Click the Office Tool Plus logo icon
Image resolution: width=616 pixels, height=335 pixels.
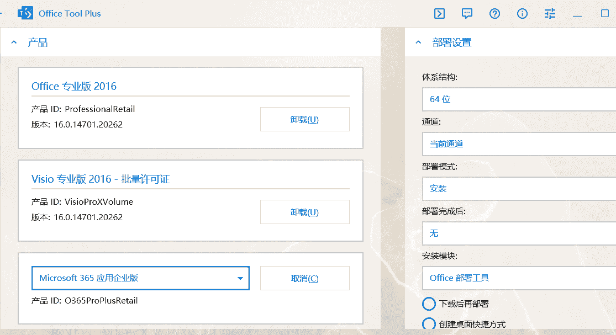coord(25,13)
